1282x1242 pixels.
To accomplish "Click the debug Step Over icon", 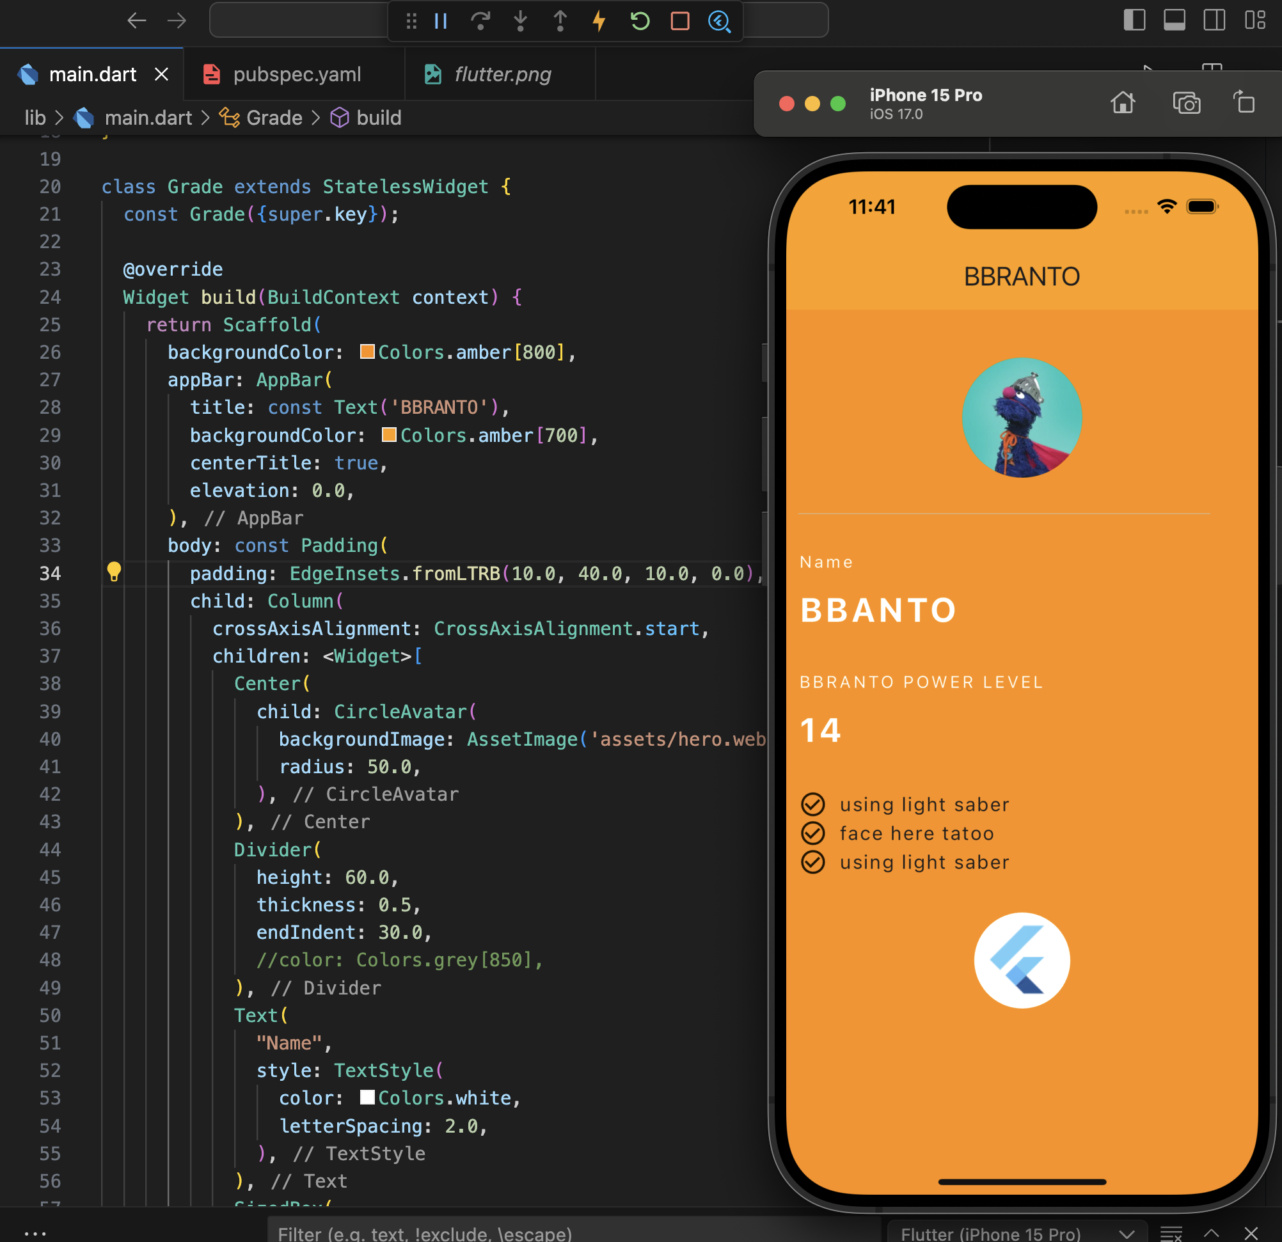I will coord(481,22).
